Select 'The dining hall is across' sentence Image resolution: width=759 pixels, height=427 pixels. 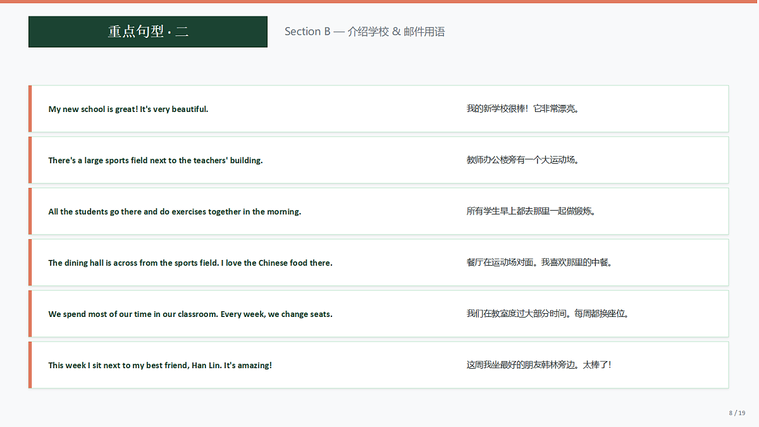coord(190,263)
